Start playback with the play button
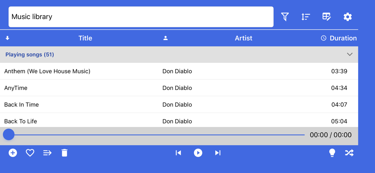Screen dimensions: 375x173 (x=198, y=153)
